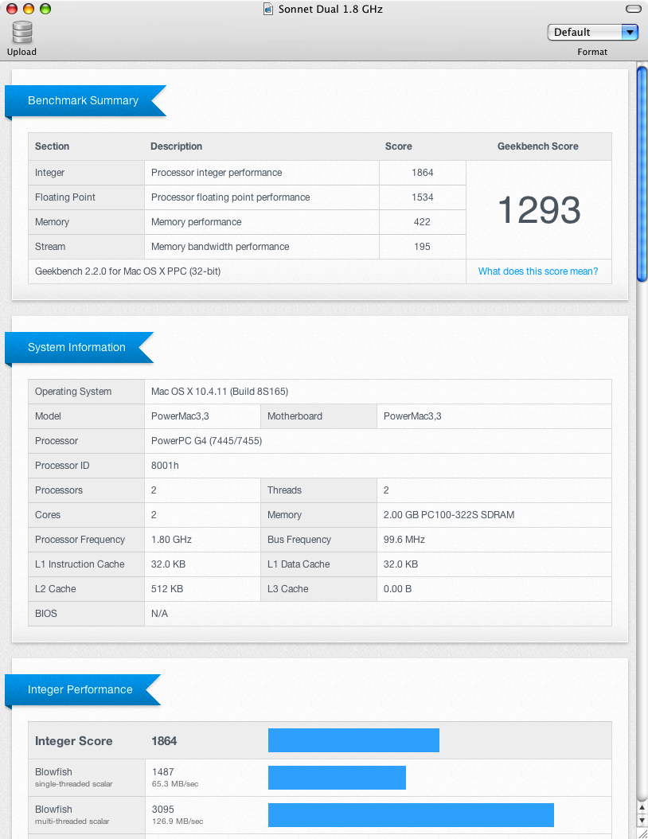Click the Threads label cell
The width and height of the screenshot is (648, 839).
(318, 490)
